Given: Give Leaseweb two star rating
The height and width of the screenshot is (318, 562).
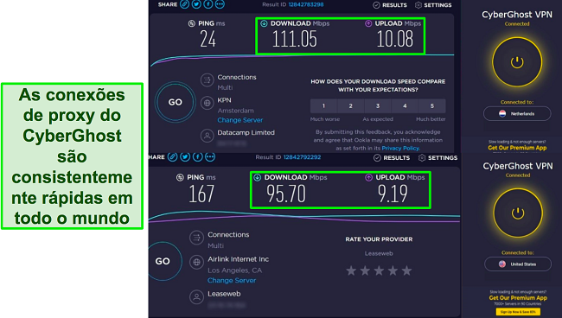Looking at the screenshot, I should pos(365,270).
